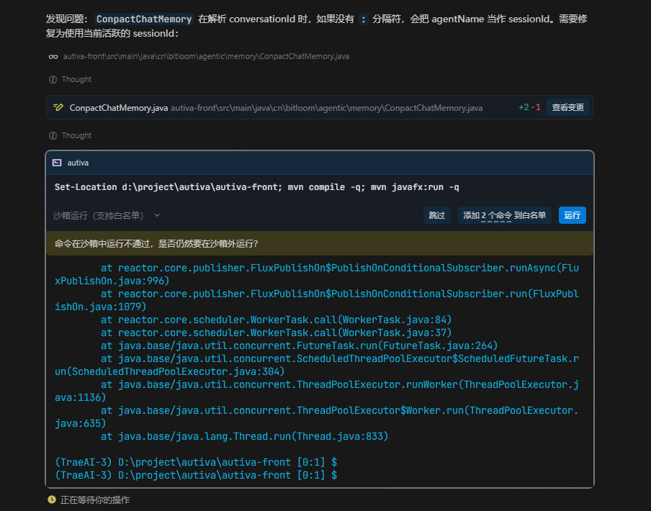The image size is (651, 511).
Task: Click the second Thought info icon
Action: pyautogui.click(x=53, y=135)
